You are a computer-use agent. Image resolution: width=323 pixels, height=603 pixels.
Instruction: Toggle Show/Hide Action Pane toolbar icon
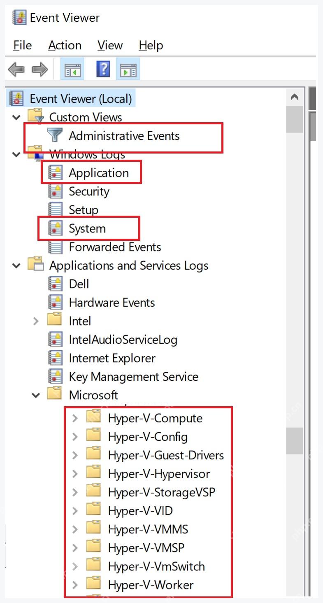[x=128, y=69]
